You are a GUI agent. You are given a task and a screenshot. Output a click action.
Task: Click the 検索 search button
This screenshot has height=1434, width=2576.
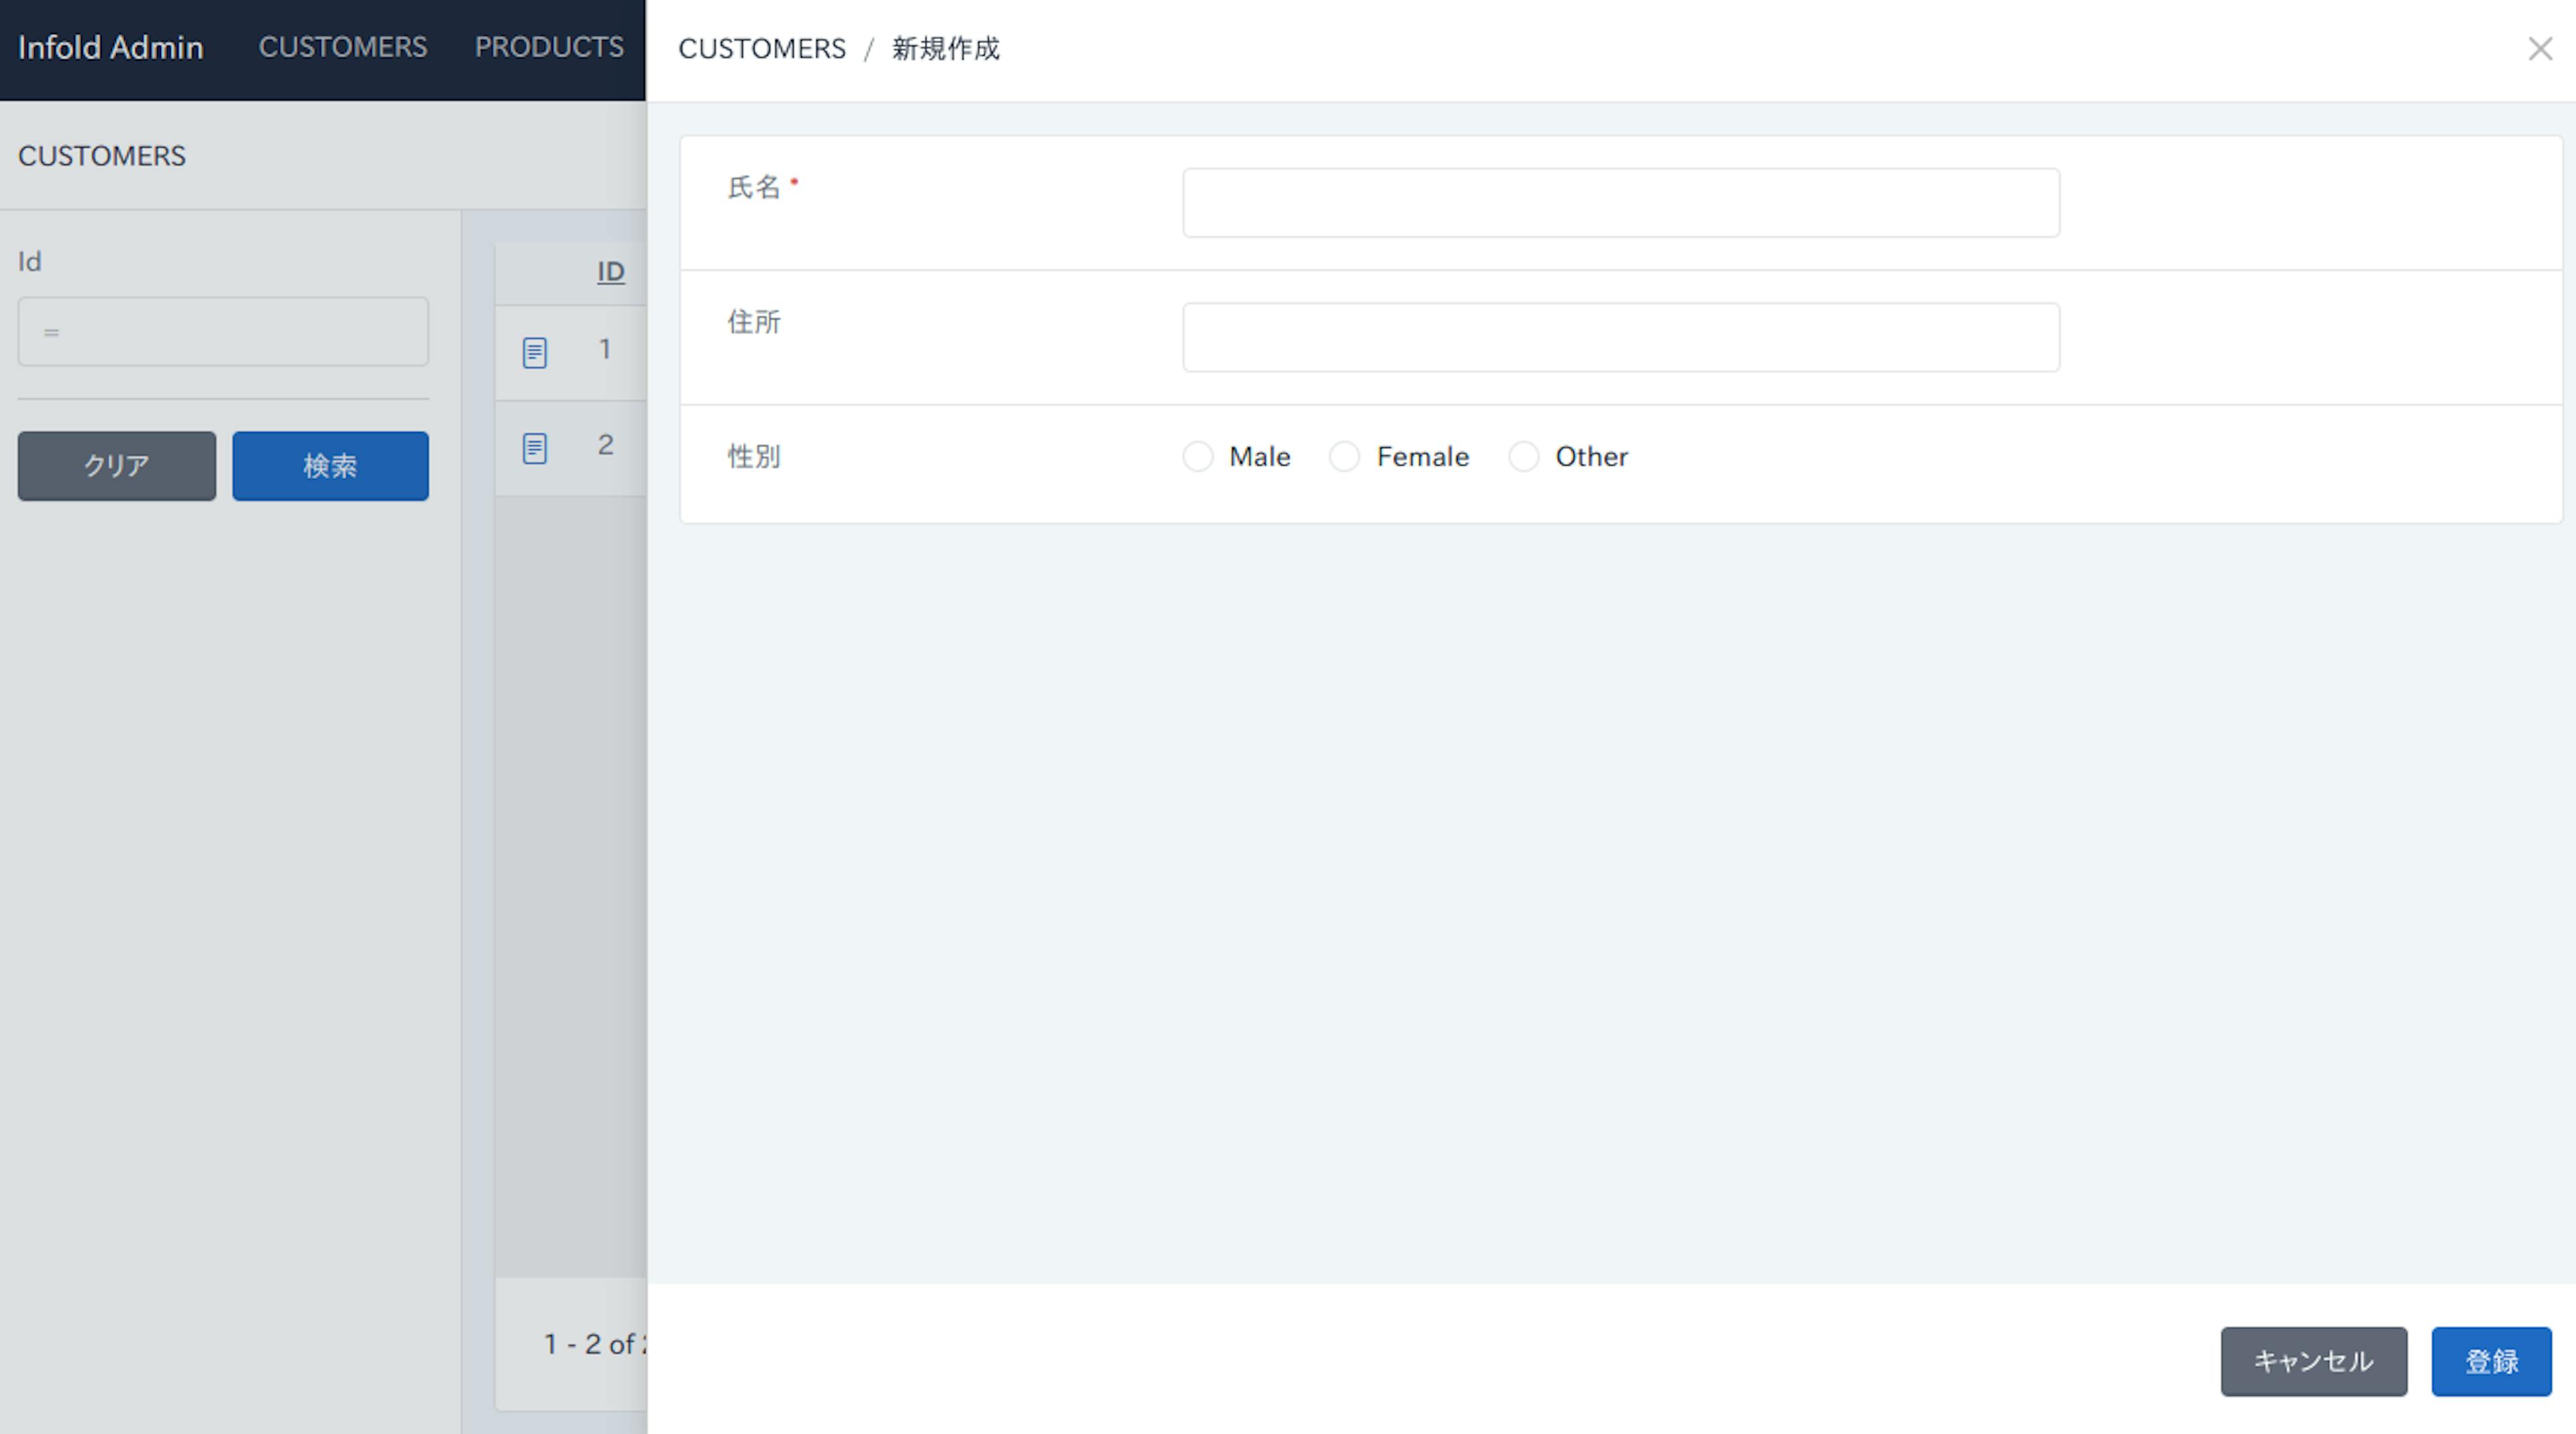[330, 464]
